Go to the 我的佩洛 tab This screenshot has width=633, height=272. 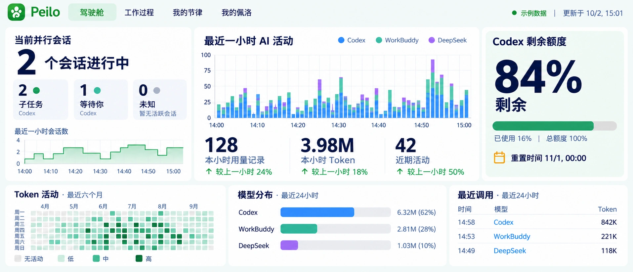click(x=236, y=13)
